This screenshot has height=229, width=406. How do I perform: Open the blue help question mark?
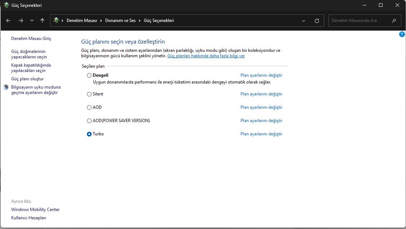pos(402,34)
